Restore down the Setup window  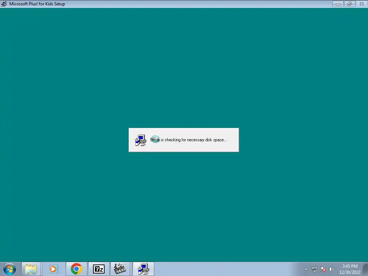[350, 4]
